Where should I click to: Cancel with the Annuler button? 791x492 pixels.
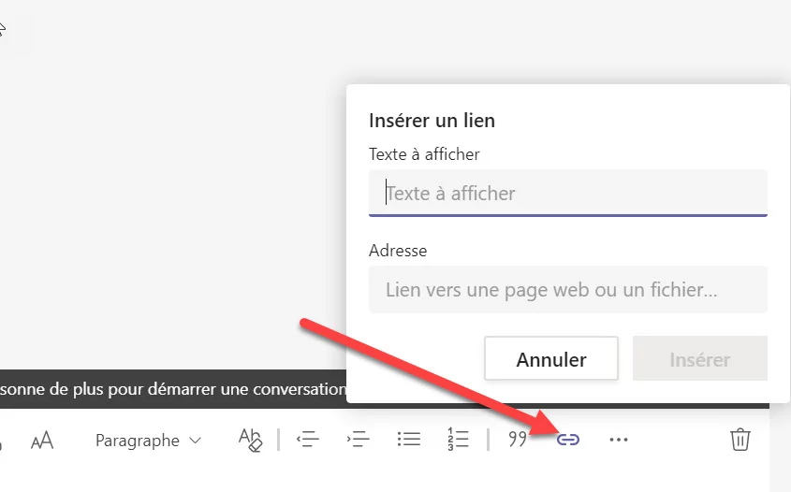pos(550,358)
